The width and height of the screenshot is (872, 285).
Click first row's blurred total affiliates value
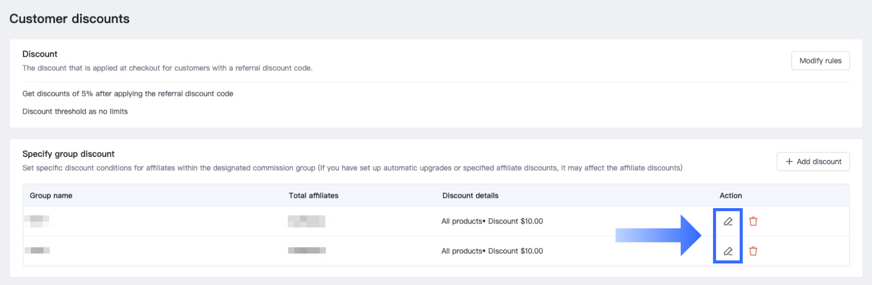[307, 221]
